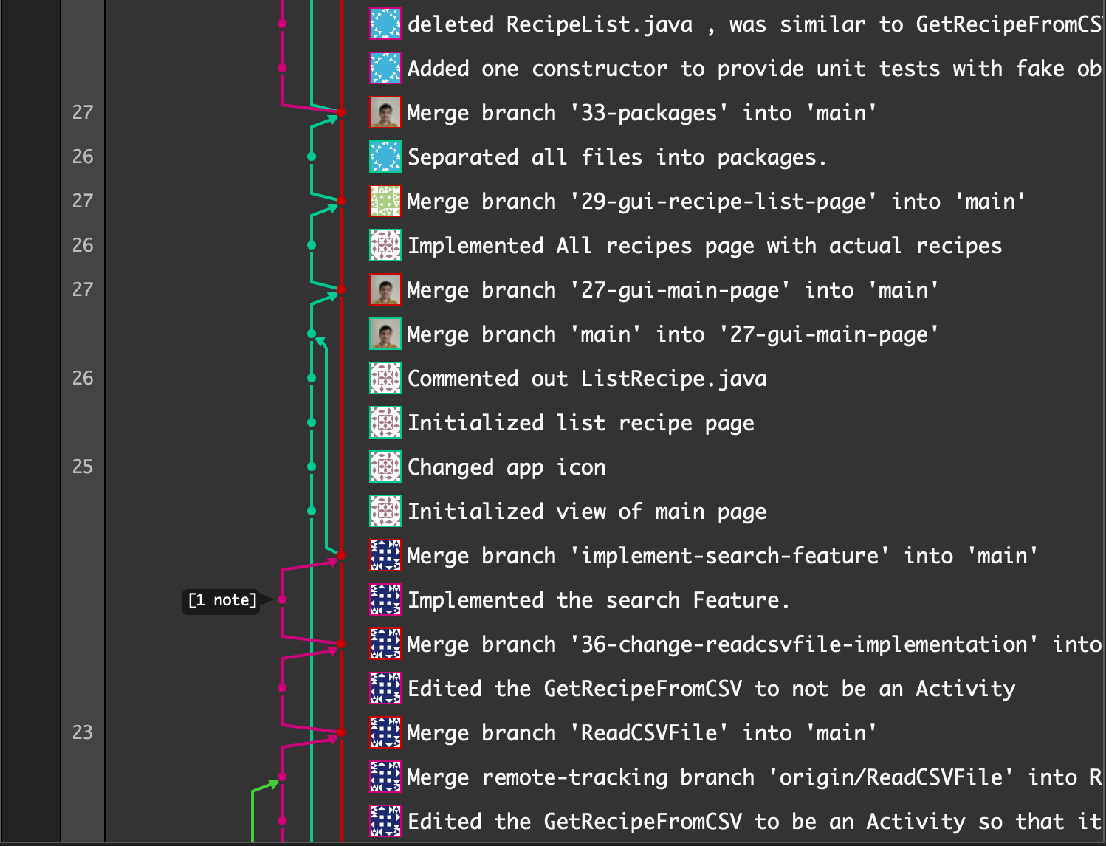Click red graph node of '33-packages' merge
The height and width of the screenshot is (846, 1106).
pyautogui.click(x=341, y=112)
